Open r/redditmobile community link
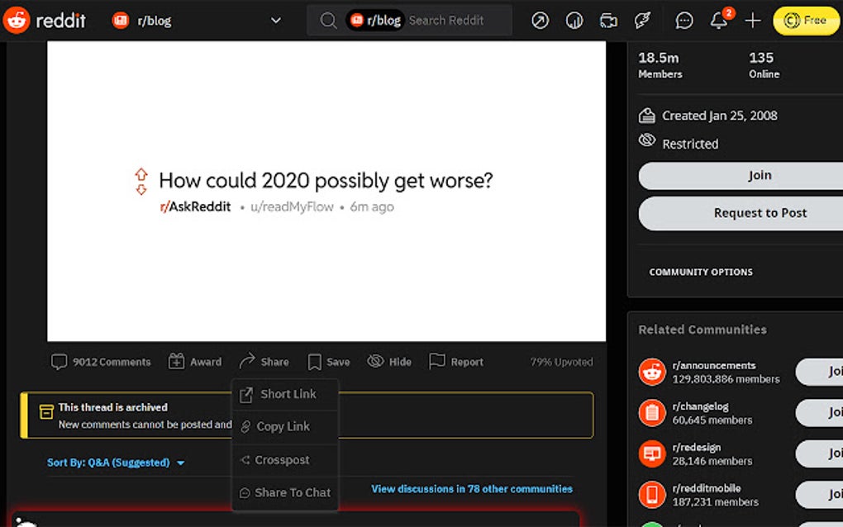Screen dimensions: 843x527 [707, 488]
